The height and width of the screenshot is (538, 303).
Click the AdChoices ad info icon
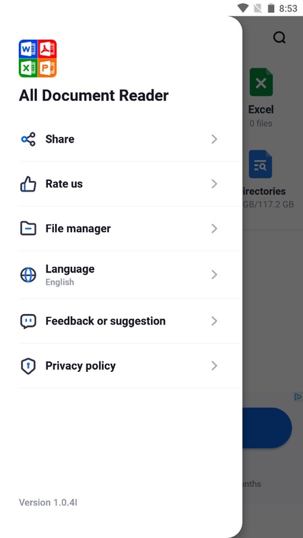298,397
